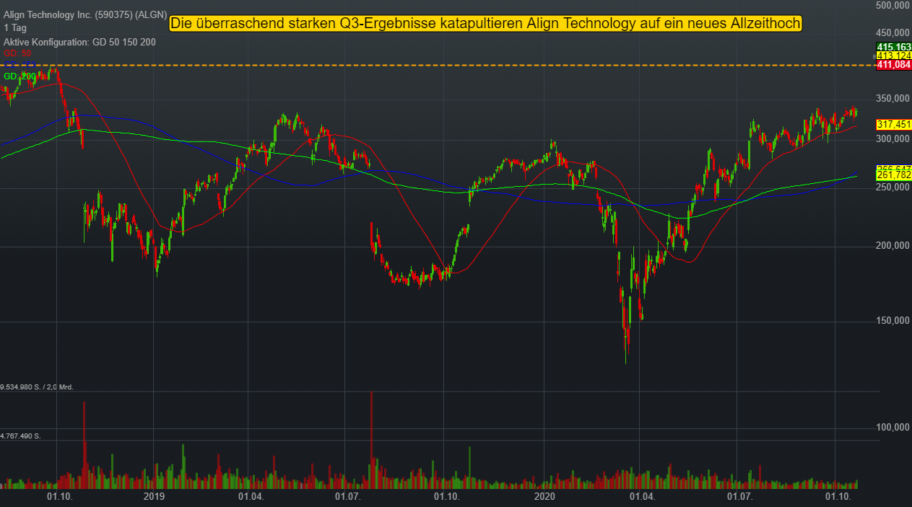Click the "4.767.490 S." volume label
Image resolution: width=912 pixels, height=507 pixels.
tap(20, 436)
